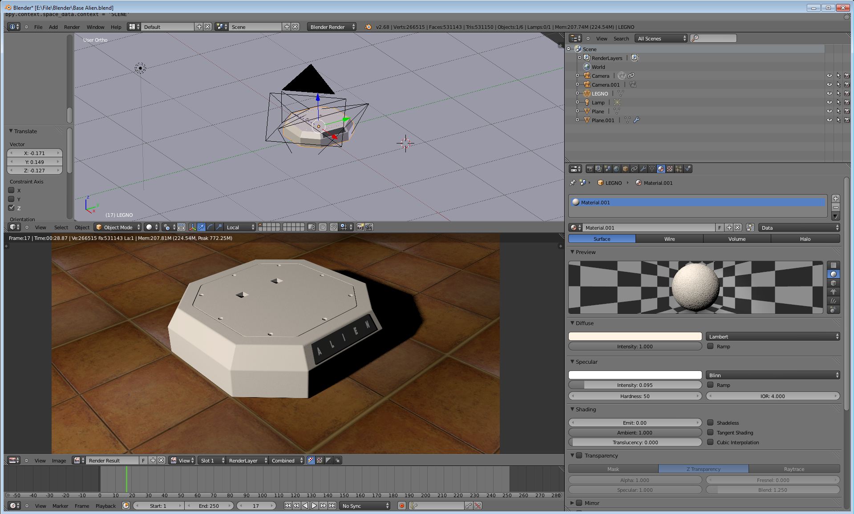Image resolution: width=854 pixels, height=514 pixels.
Task: Adjust Specular Intensity 0.095 slider
Action: tap(635, 385)
